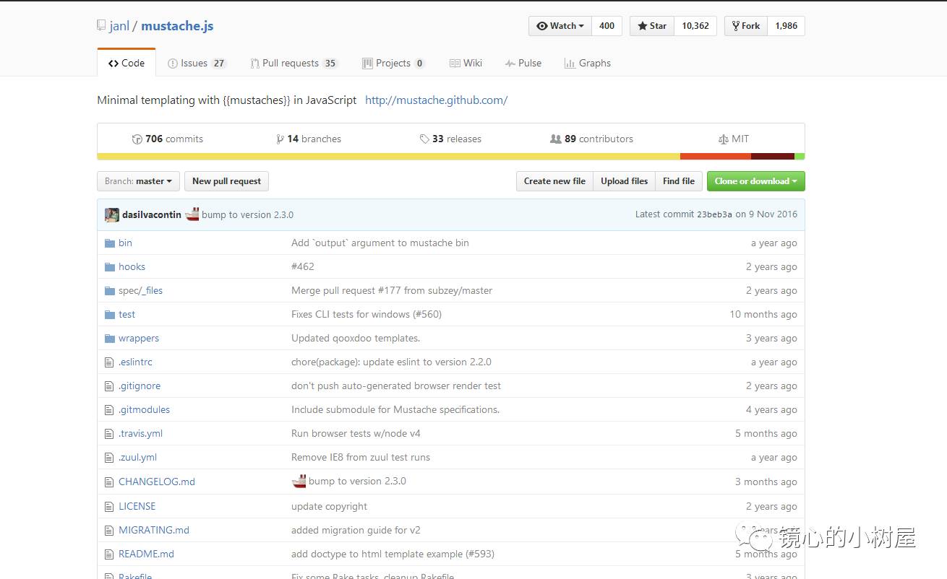947x579 pixels.
Task: Click Upload files button
Action: pos(624,181)
